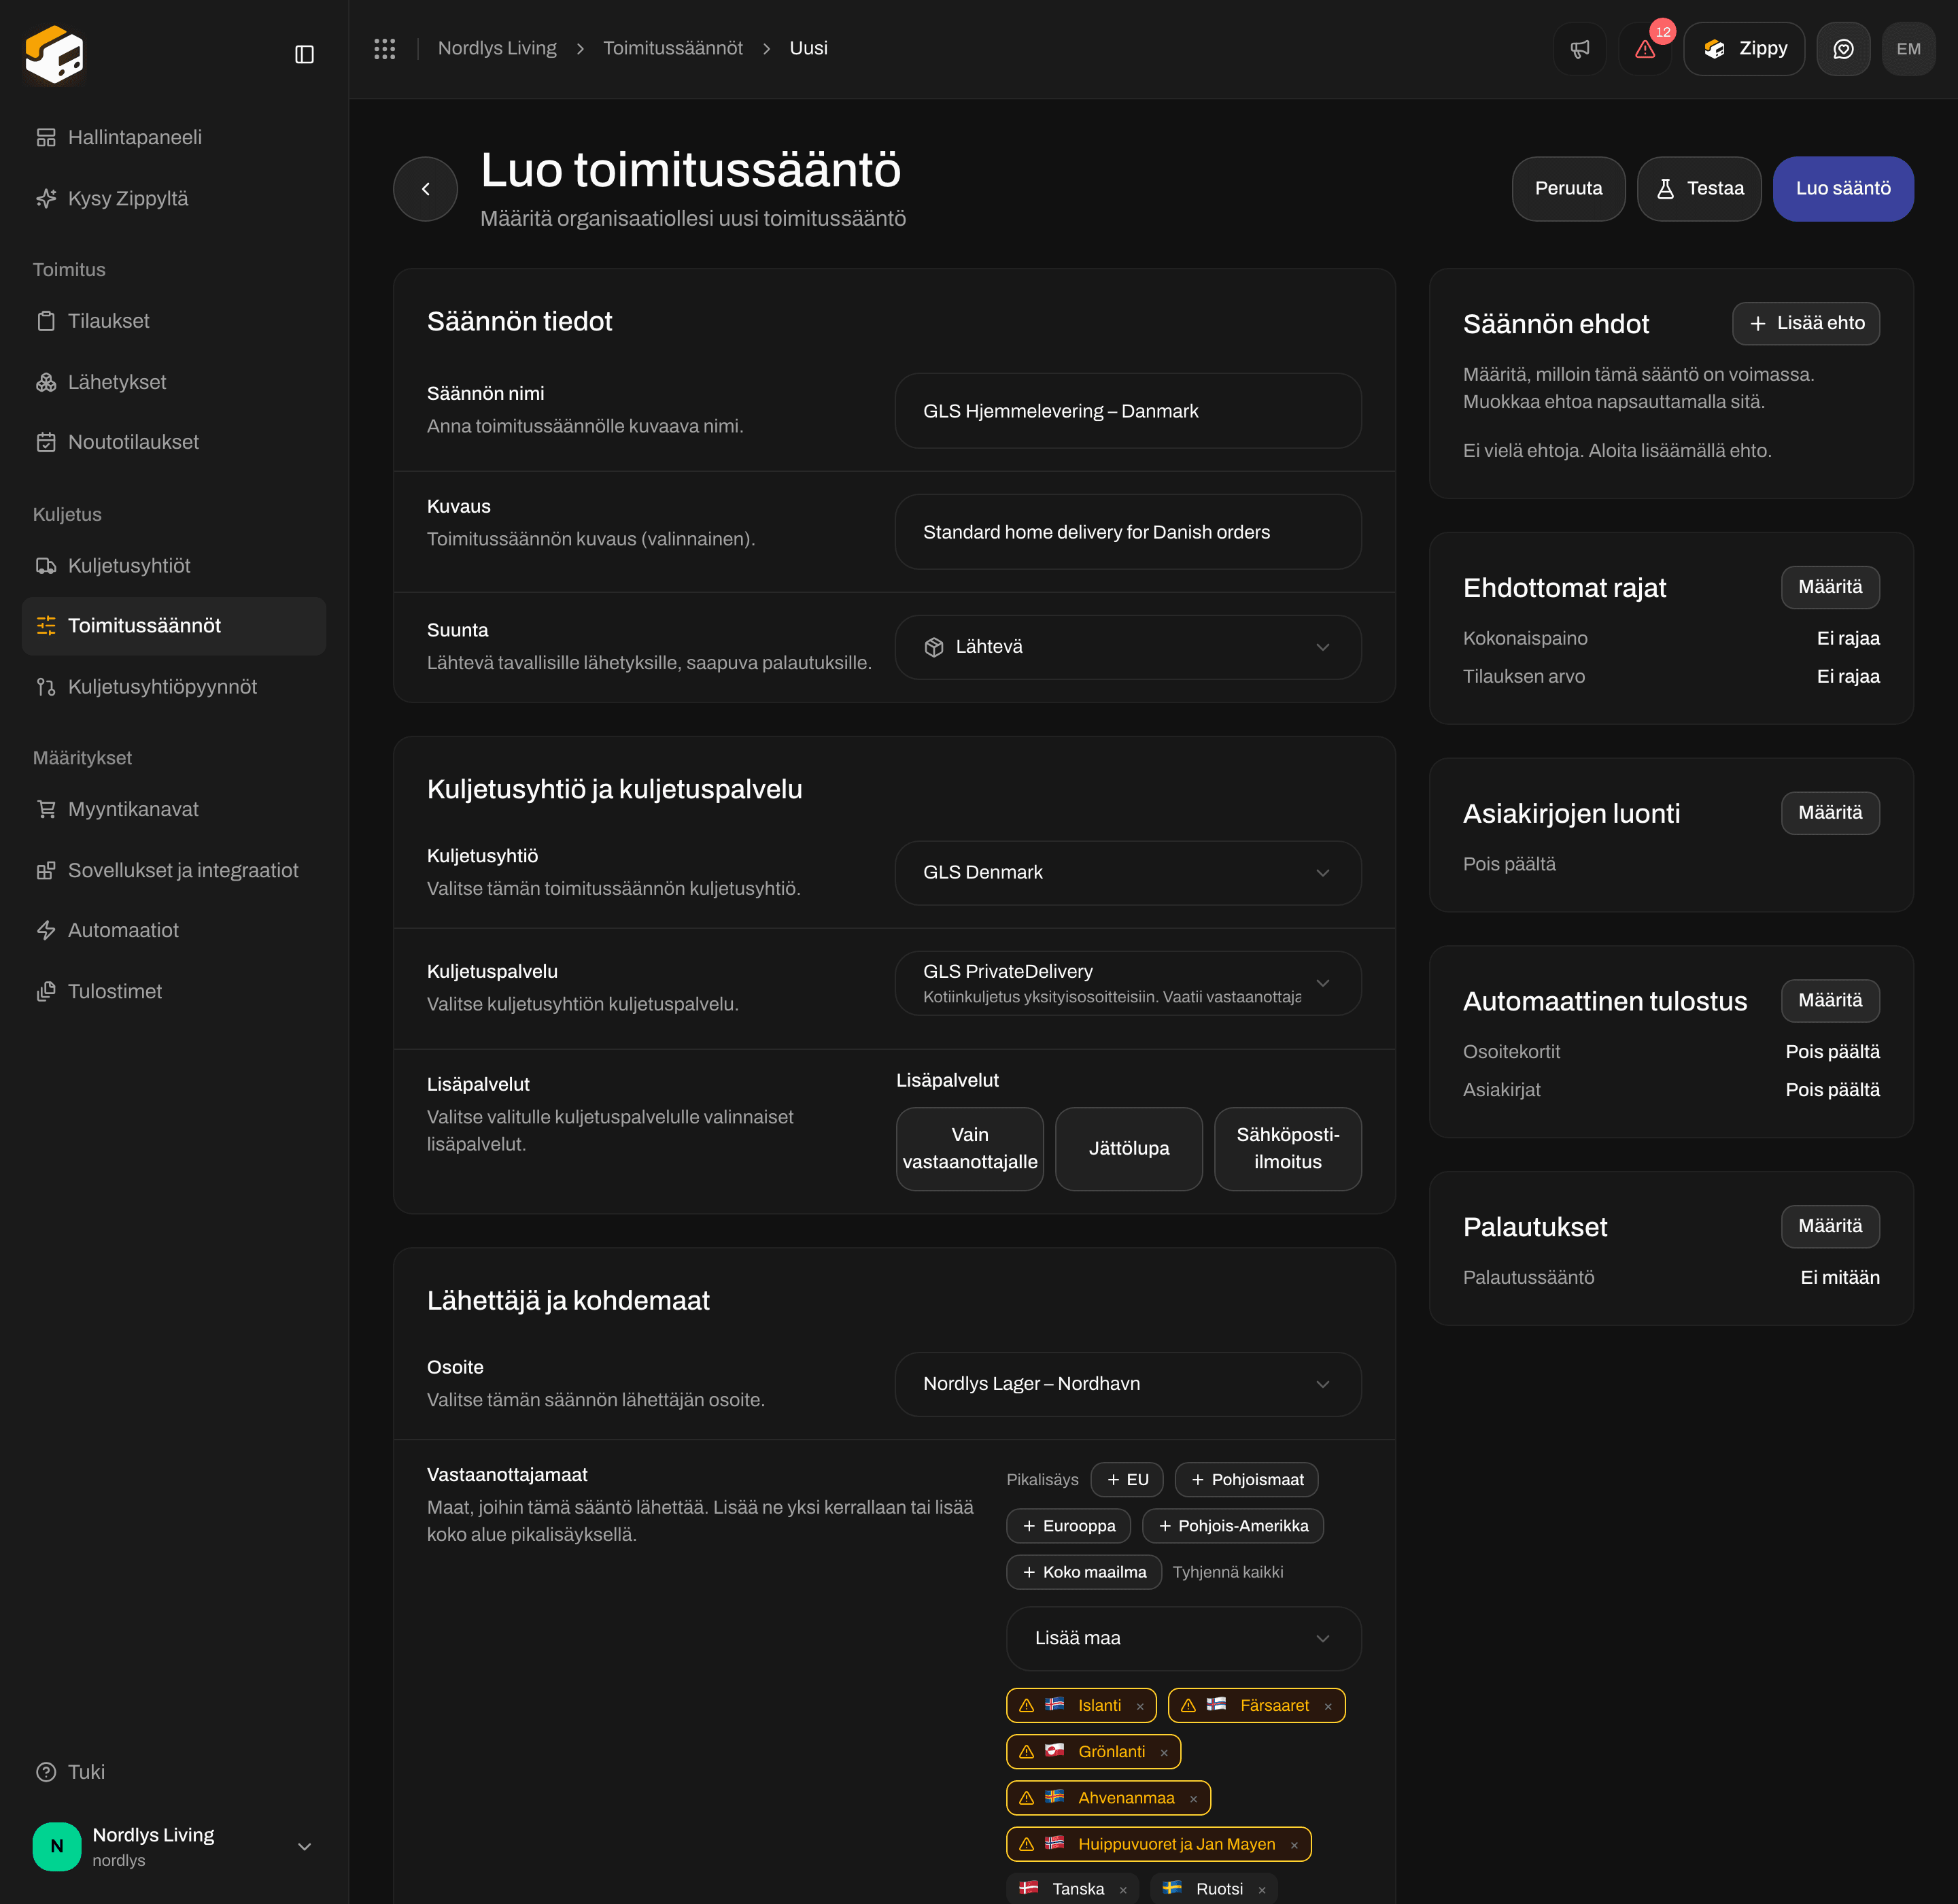
Task: Collapse the sidebar with the panel icon
Action: pos(305,54)
